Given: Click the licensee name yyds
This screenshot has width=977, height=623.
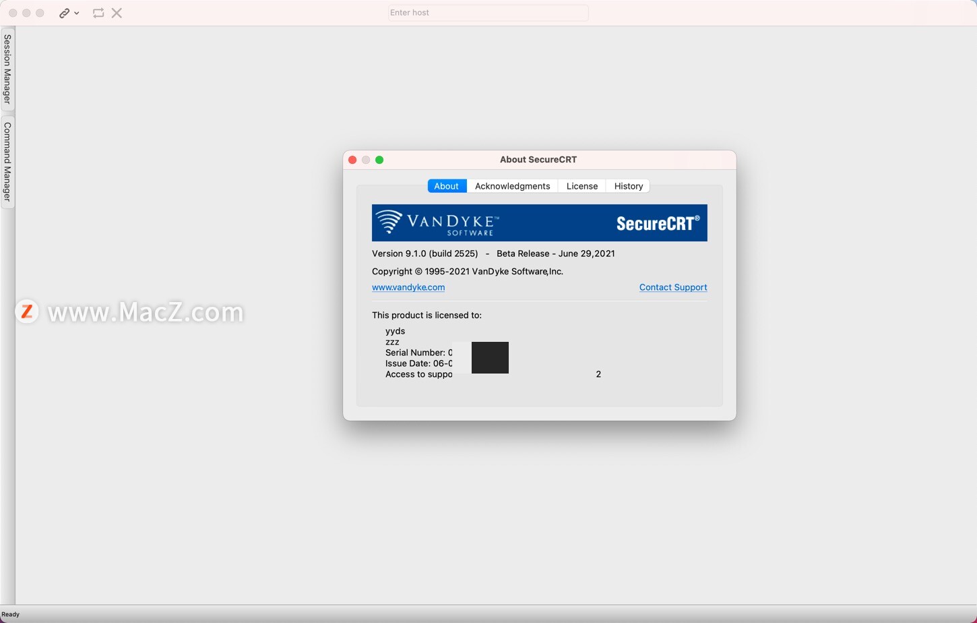Looking at the screenshot, I should click(396, 331).
